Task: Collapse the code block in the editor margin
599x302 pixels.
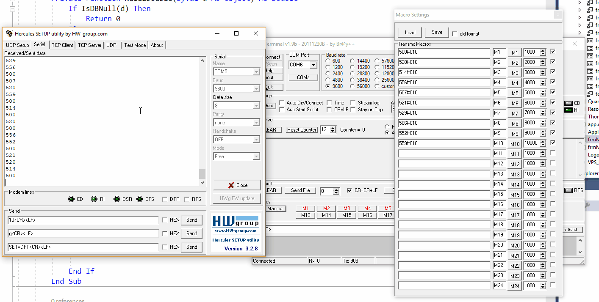Action: pos(12,8)
